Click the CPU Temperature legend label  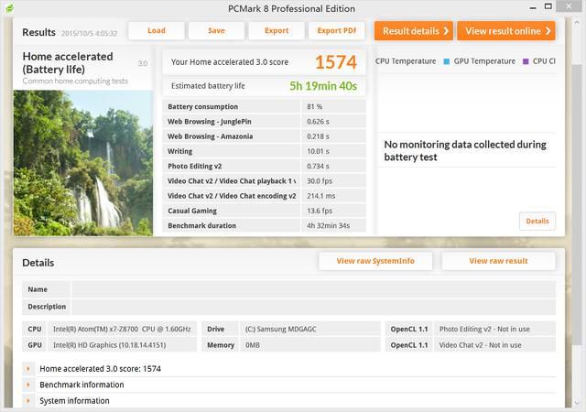pos(406,61)
